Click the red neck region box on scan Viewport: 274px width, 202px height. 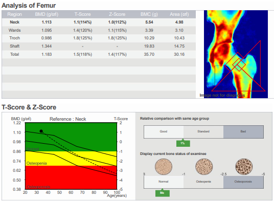(239, 64)
